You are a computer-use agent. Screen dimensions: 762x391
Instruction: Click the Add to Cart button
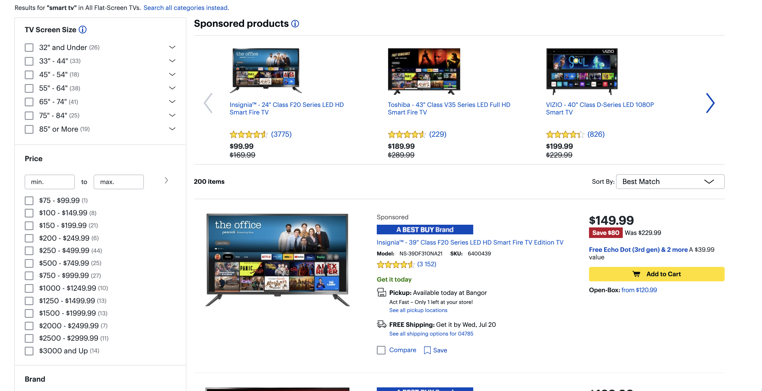point(657,273)
